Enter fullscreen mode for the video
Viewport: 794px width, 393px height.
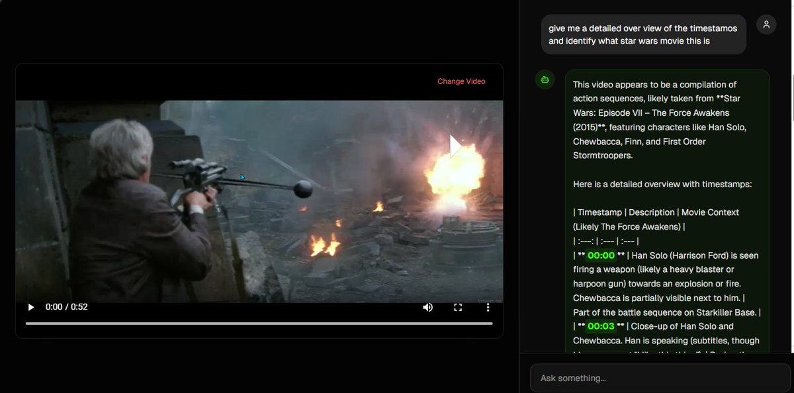pyautogui.click(x=458, y=307)
